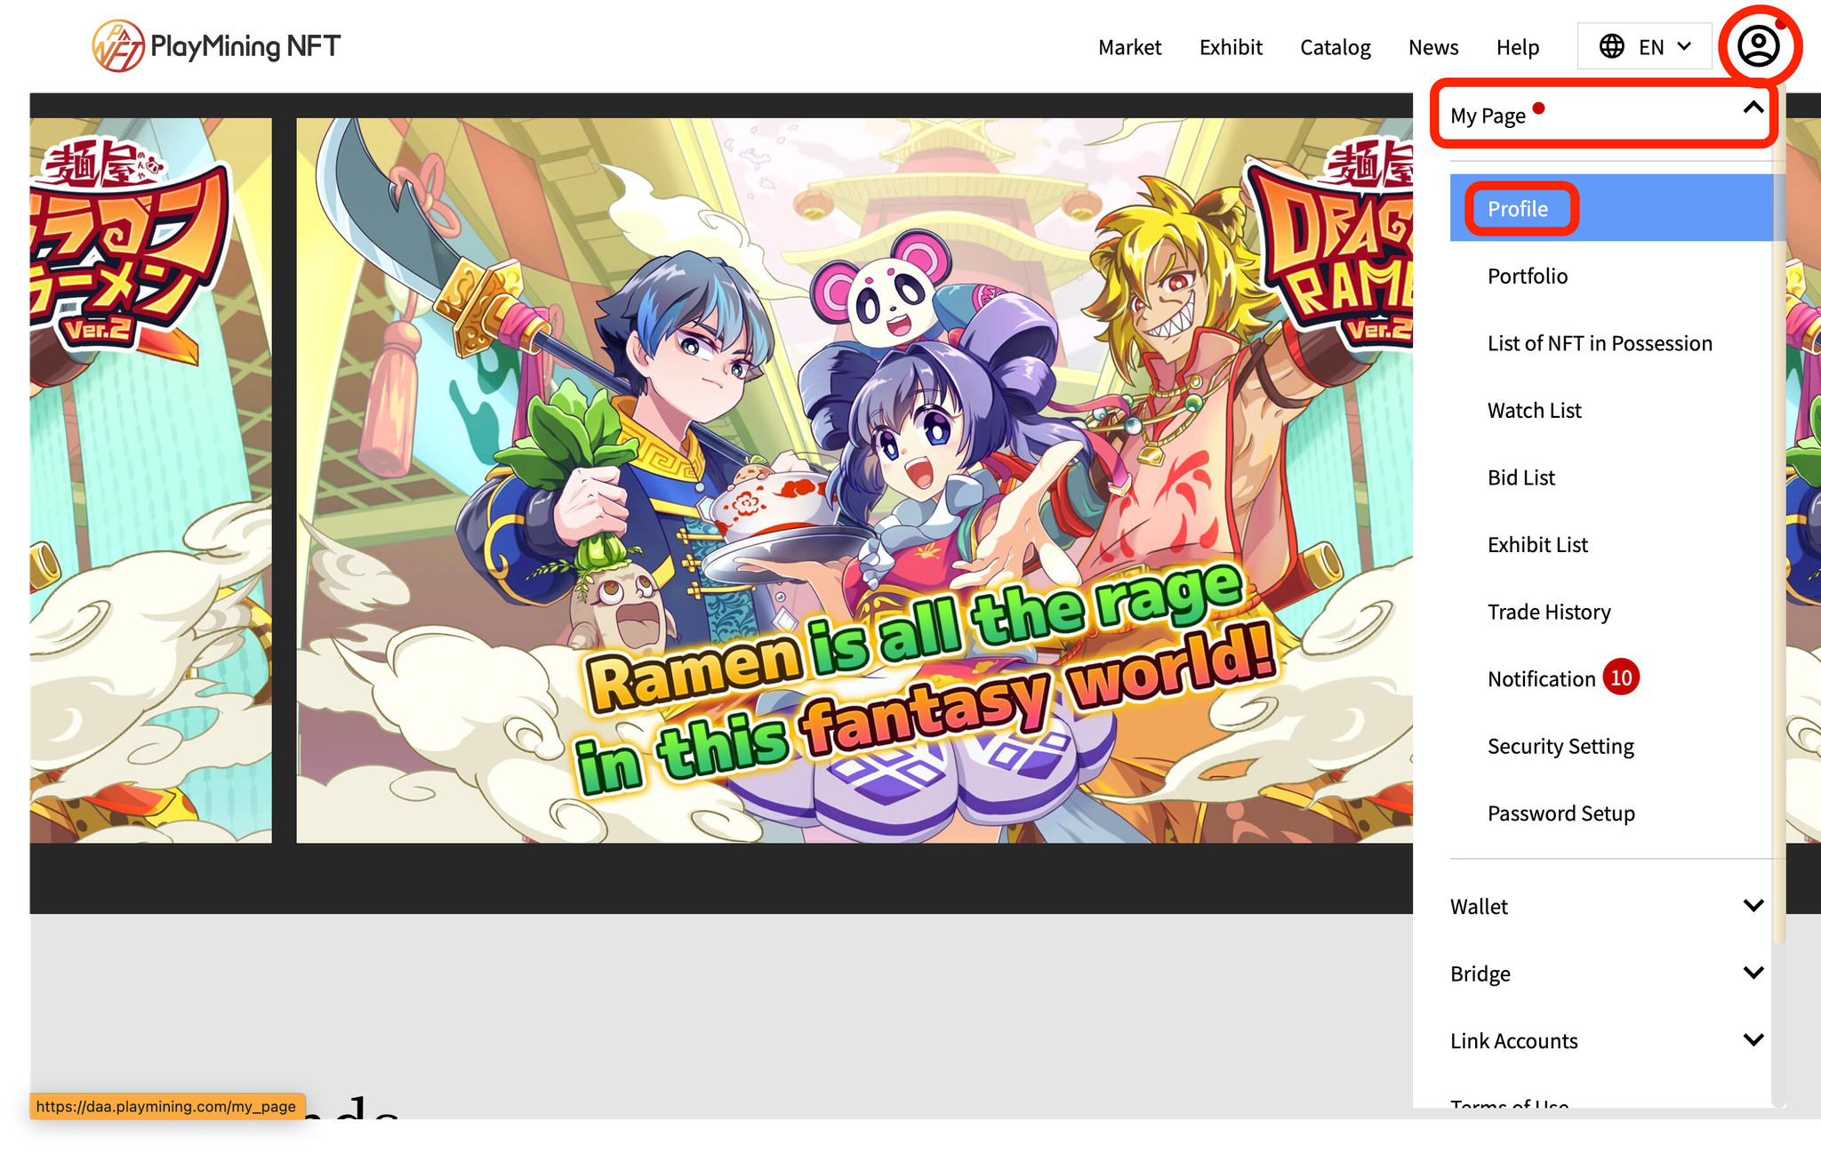Select Profile in My Page menu
Image resolution: width=1821 pixels, height=1154 pixels.
(x=1518, y=209)
